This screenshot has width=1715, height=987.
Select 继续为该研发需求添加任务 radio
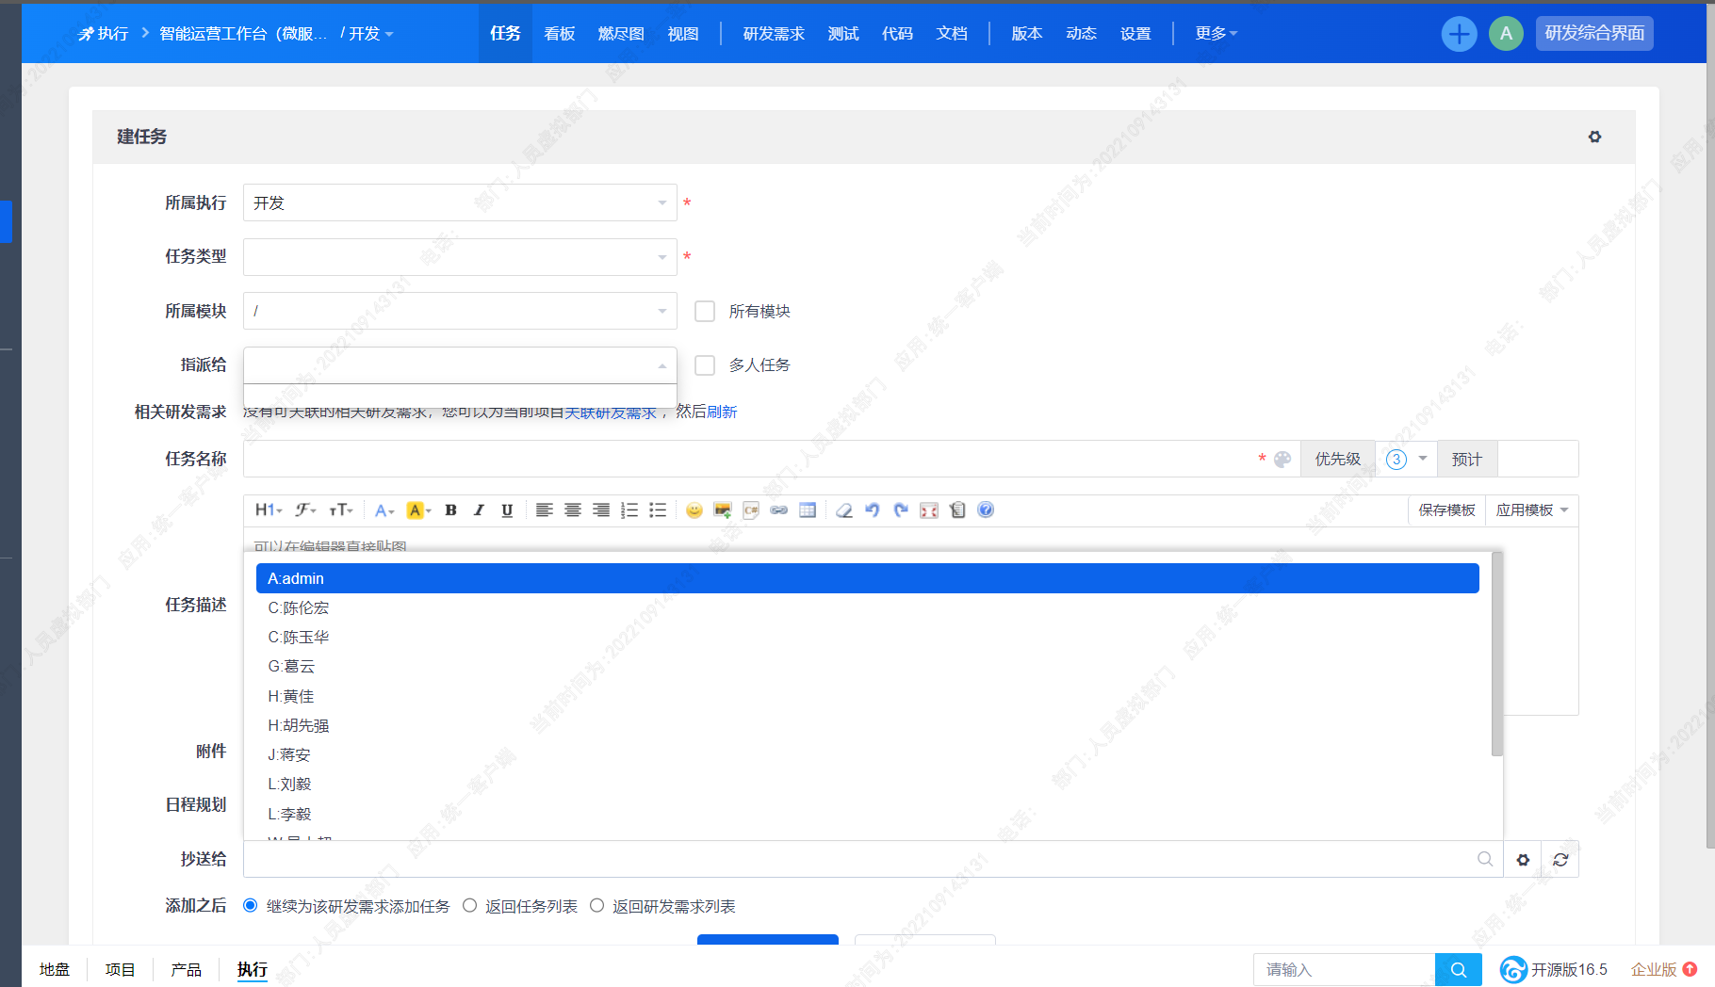pyautogui.click(x=251, y=905)
